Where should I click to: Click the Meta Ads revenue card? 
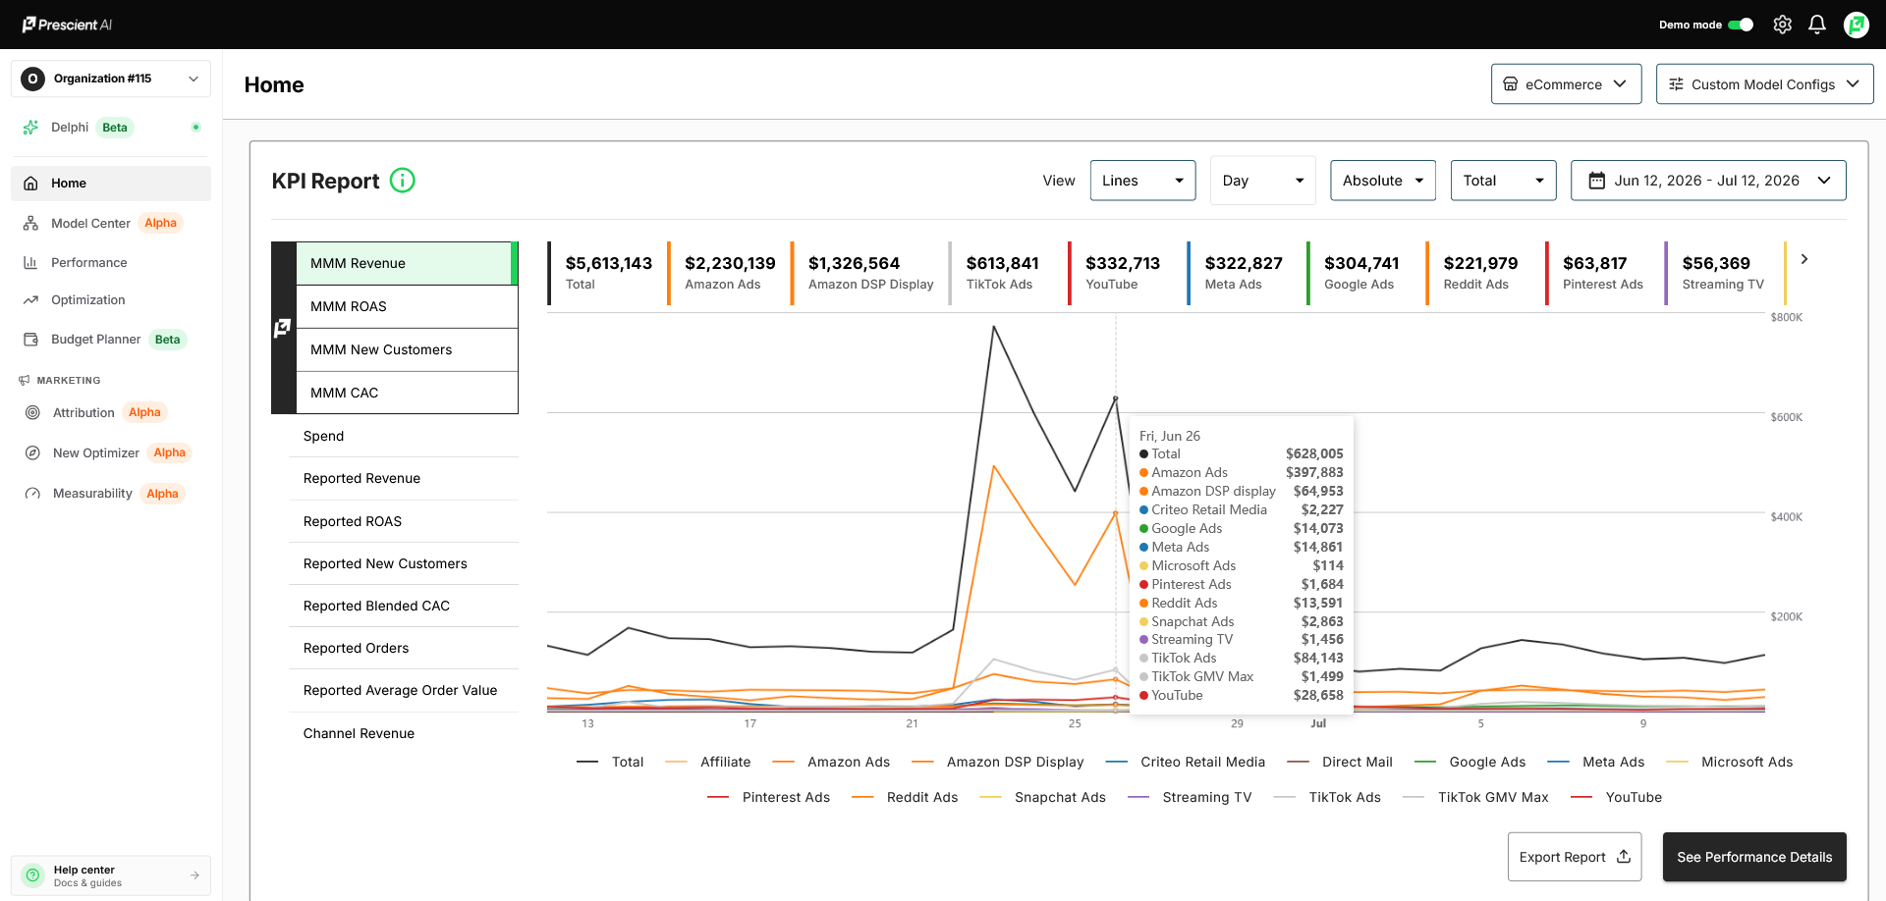pos(1246,273)
